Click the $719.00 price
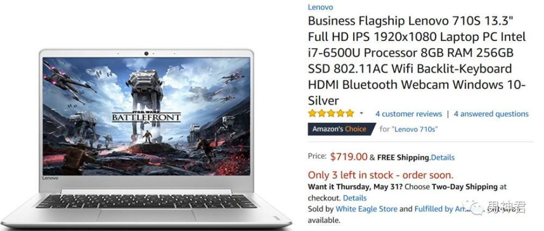The width and height of the screenshot is (544, 231). [x=348, y=157]
